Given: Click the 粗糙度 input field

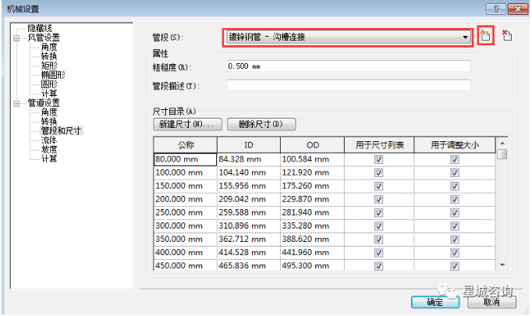Looking at the screenshot, I should click(349, 66).
